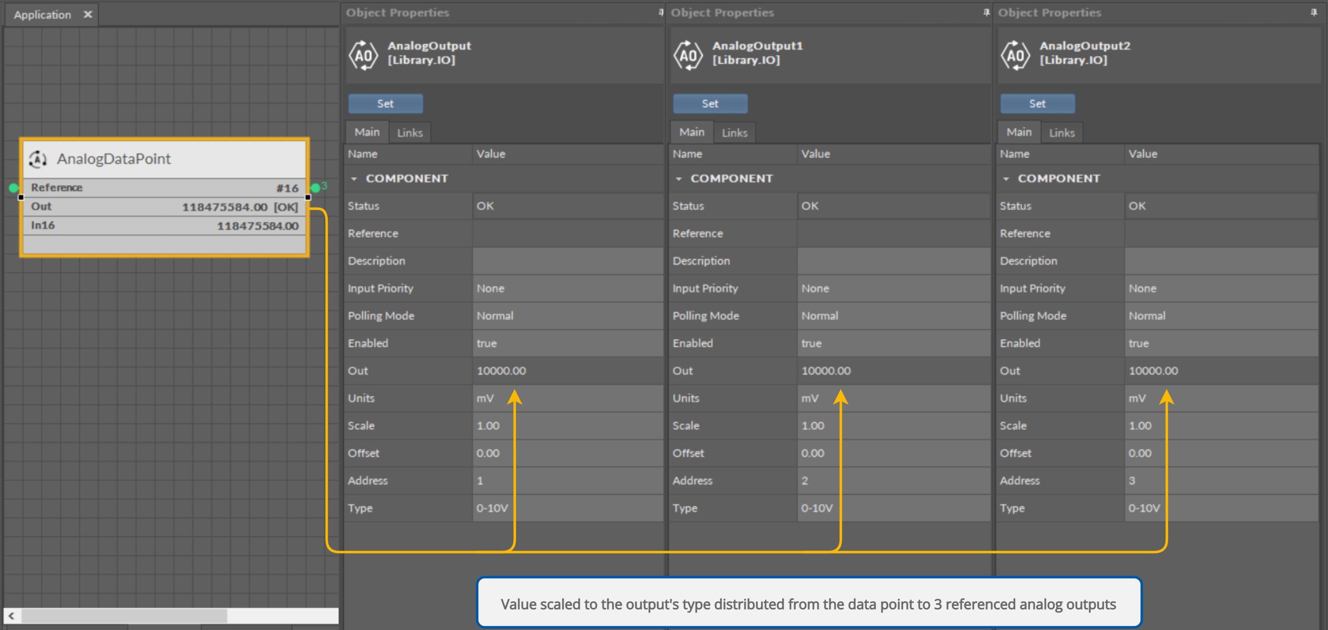Screen dimensions: 1328x630
Task: Collapse COMPONENT section in AnalogOutput2 panel
Action: tap(1006, 179)
